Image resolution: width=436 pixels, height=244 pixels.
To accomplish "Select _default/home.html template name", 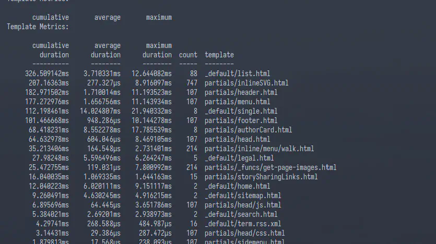I will click(237, 186).
